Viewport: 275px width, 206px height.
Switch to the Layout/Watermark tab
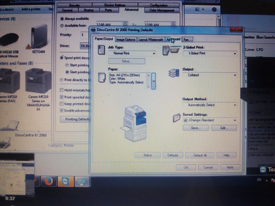[151, 40]
